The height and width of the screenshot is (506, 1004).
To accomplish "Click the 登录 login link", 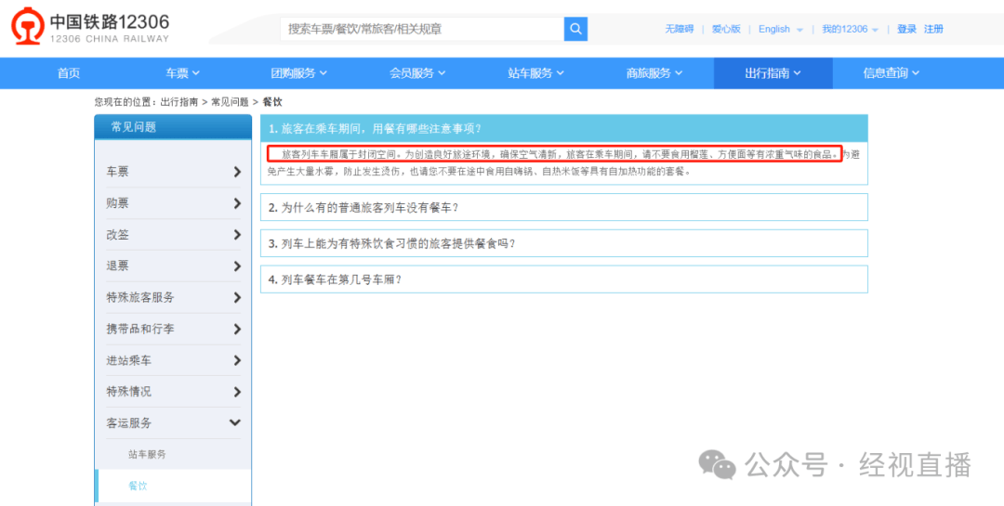I will (906, 29).
